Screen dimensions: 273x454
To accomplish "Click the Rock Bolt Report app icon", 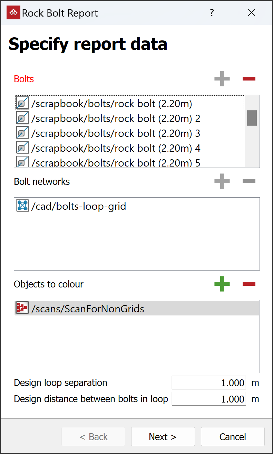I will click(13, 13).
